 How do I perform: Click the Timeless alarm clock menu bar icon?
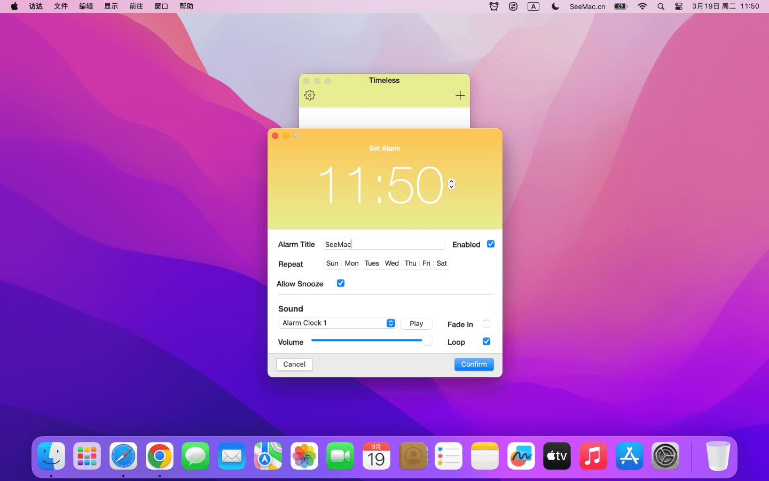pos(494,6)
